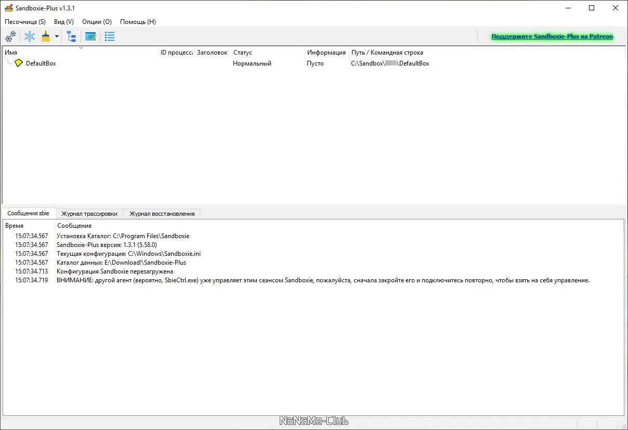Screen dimensions: 628x430
Task: Click the Пусто information cell
Action: tap(315, 63)
